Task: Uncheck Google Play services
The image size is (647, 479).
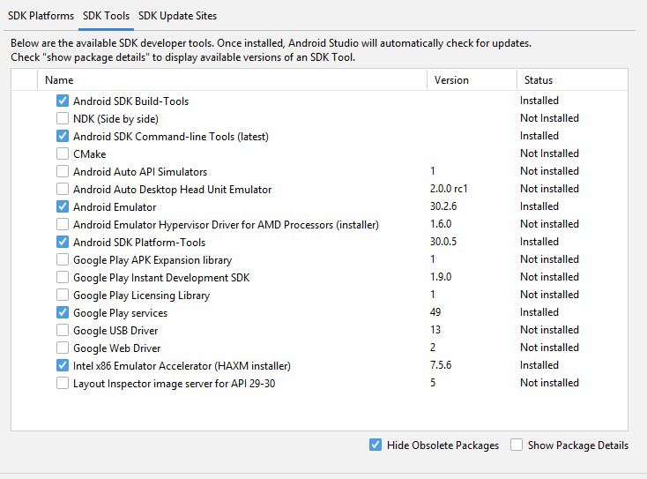Action: coord(63,312)
